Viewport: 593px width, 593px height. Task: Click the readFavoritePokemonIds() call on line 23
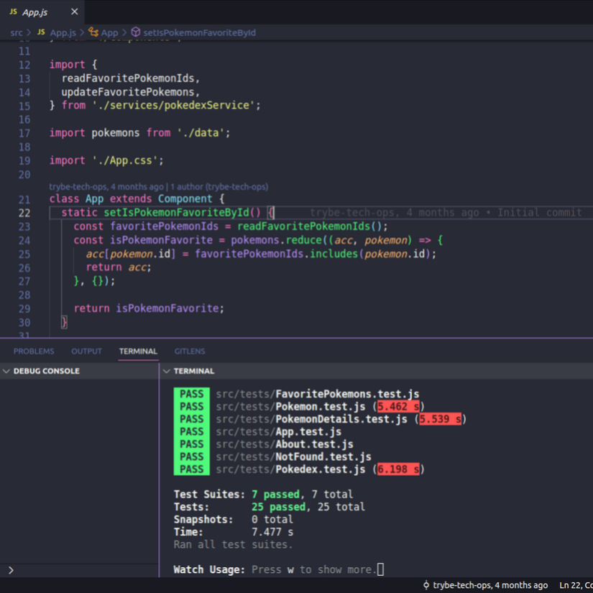pyautogui.click(x=309, y=226)
